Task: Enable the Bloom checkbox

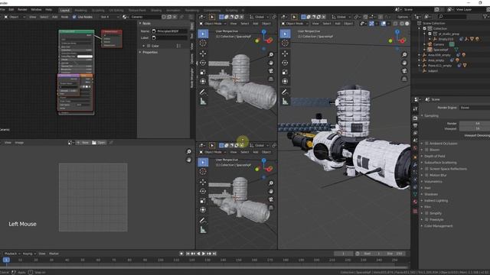Action: click(x=426, y=150)
